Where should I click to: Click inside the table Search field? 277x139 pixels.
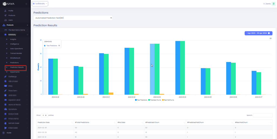pos(263,115)
